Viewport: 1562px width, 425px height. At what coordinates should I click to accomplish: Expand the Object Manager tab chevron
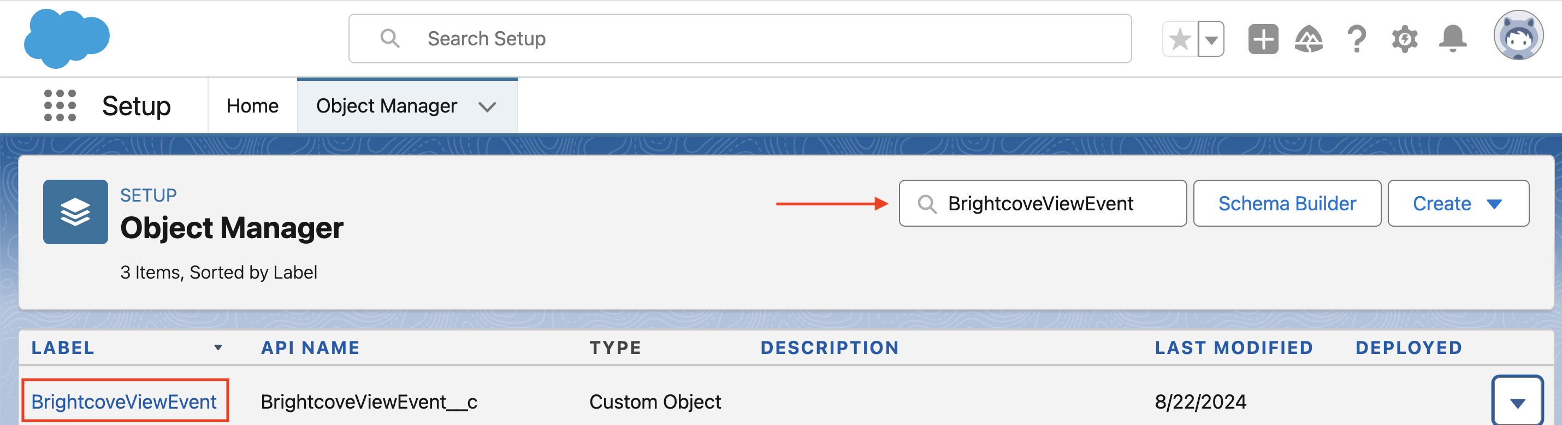[x=489, y=106]
